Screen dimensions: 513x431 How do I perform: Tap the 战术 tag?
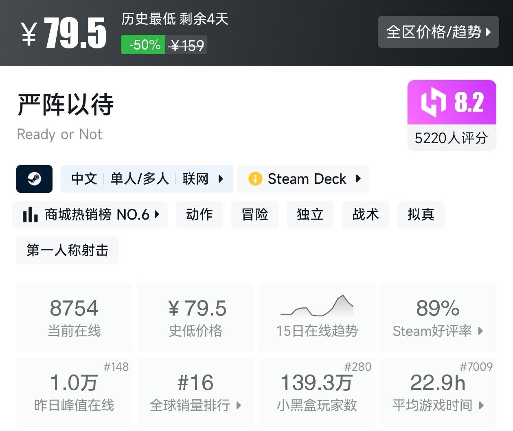click(x=366, y=214)
